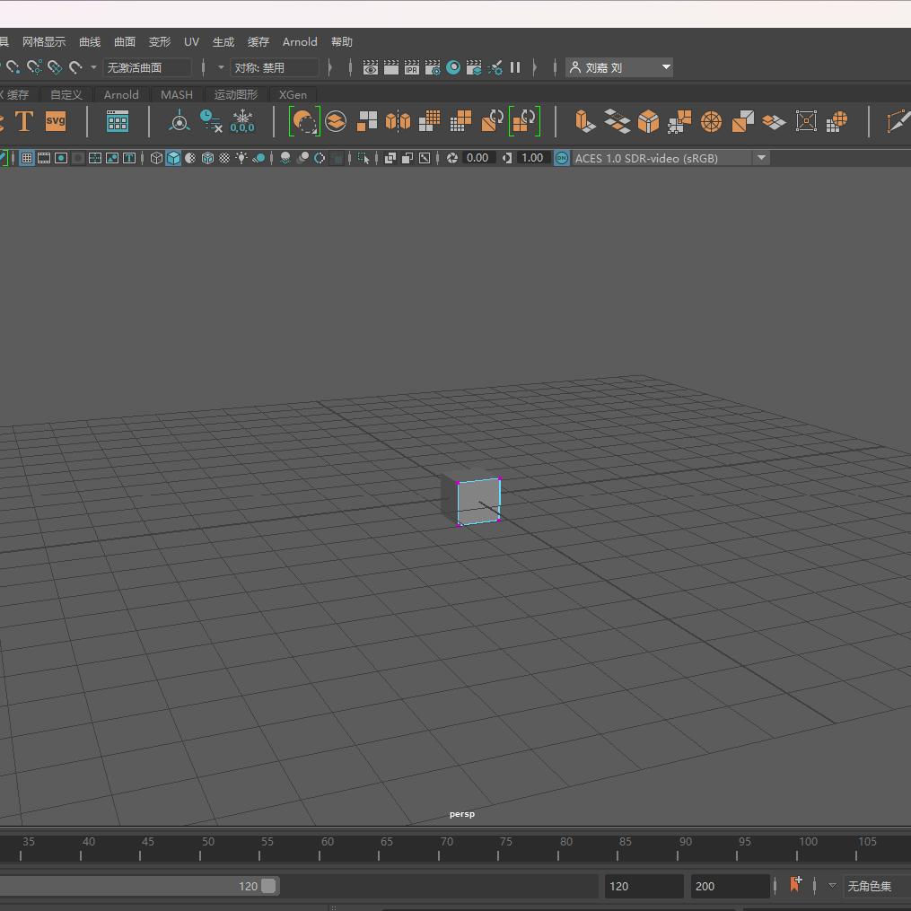
Task: Click the Render current frame clapperboard
Action: point(391,67)
